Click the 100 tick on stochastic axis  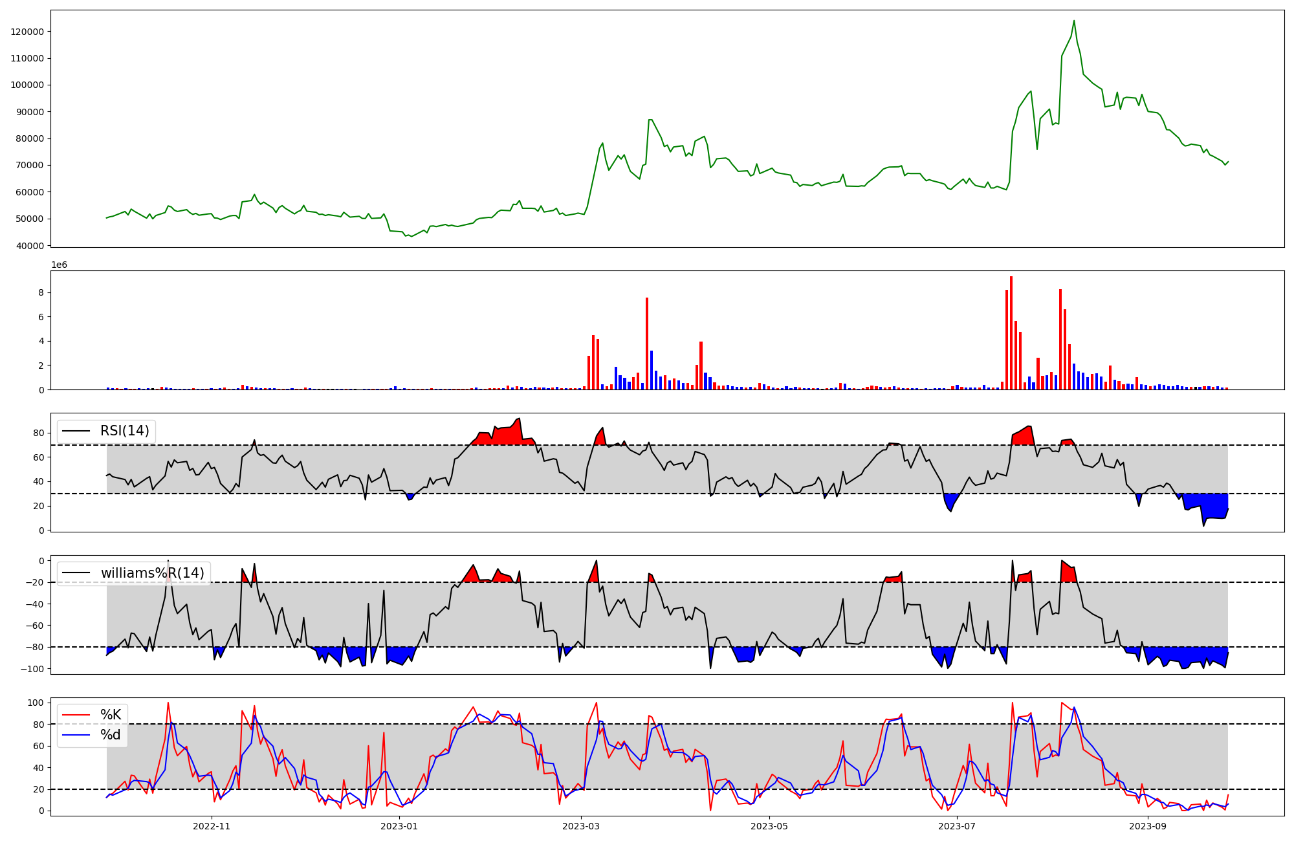(x=37, y=703)
